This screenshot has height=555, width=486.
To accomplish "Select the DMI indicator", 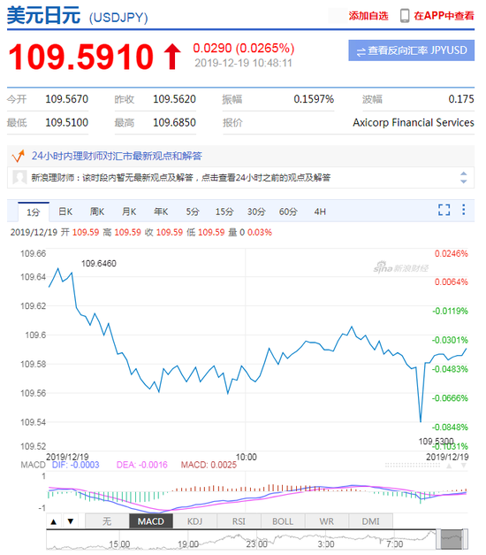I will [x=370, y=521].
